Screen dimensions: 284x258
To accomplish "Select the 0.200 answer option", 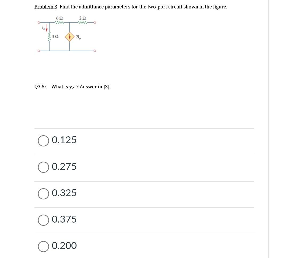I will (x=43, y=247).
